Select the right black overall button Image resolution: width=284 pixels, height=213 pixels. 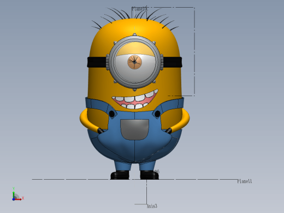coord(157,114)
